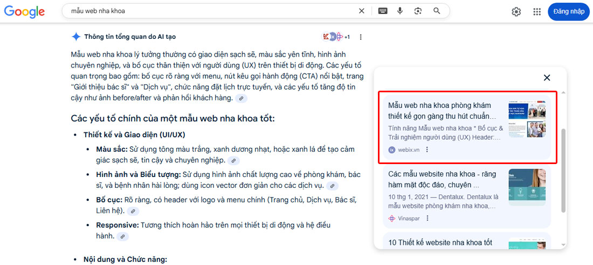This screenshot has width=593, height=265.
Task: Open the on-screen keyboard input tool
Action: pos(383,11)
